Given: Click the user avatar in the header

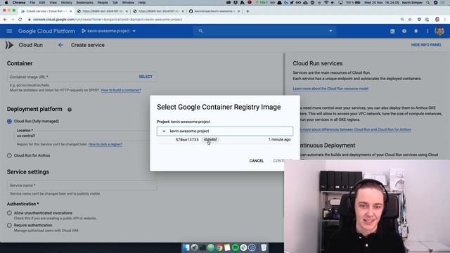Looking at the screenshot, I should coord(439,31).
